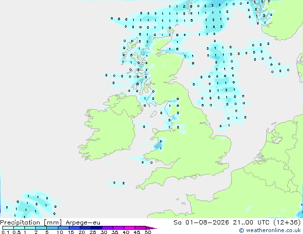The height and width of the screenshot is (234, 303).
Task: Click legend scale label "40"
Action: tap(126, 232)
